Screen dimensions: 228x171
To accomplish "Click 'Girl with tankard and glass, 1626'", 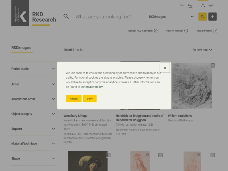I will point(135,125).
